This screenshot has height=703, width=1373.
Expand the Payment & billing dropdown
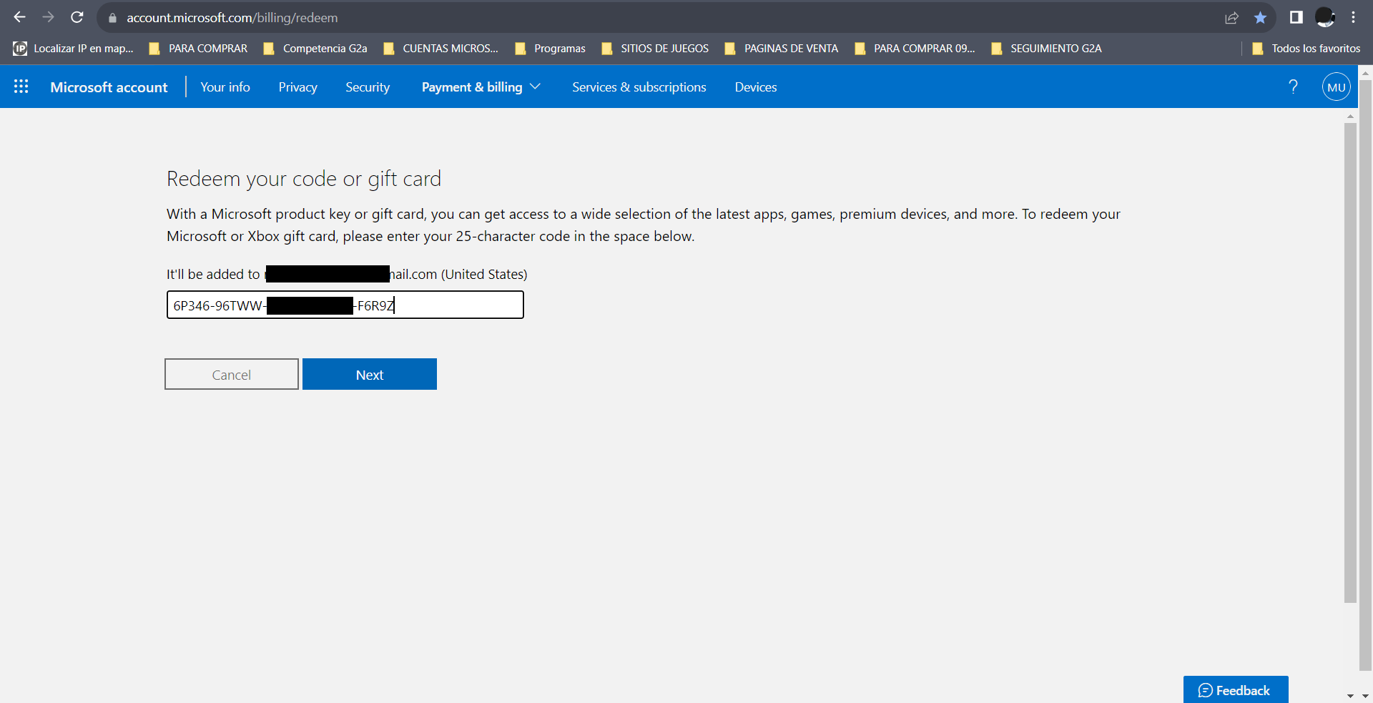click(481, 87)
